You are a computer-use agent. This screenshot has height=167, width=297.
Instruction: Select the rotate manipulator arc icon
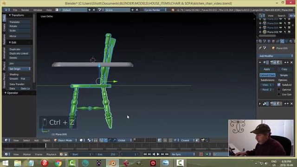point(110,140)
